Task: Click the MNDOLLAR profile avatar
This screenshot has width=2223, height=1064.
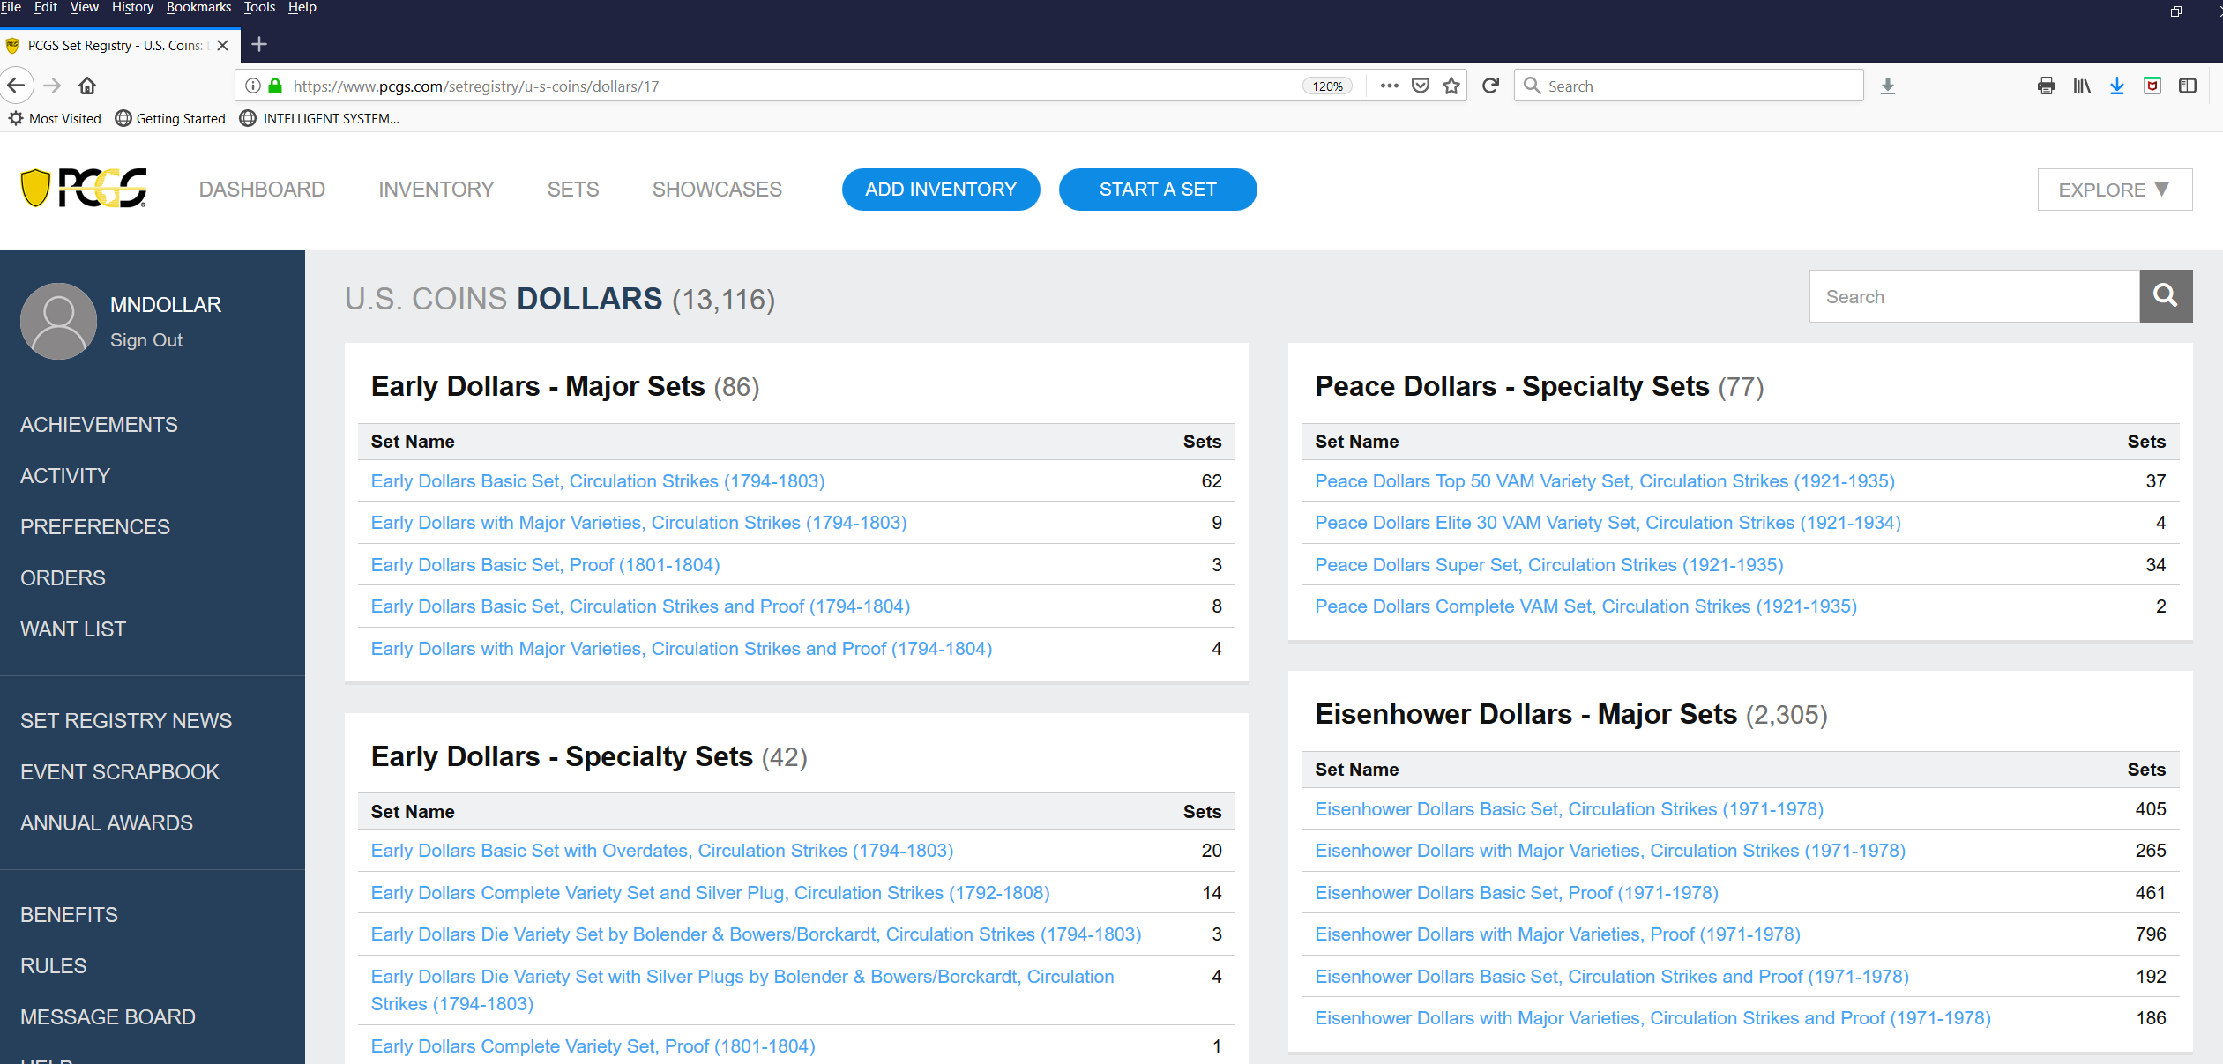Action: (58, 321)
